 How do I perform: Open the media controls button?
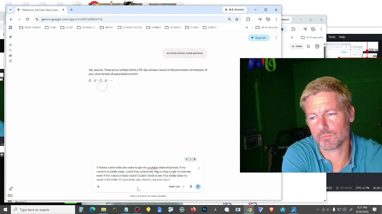[x=260, y=19]
